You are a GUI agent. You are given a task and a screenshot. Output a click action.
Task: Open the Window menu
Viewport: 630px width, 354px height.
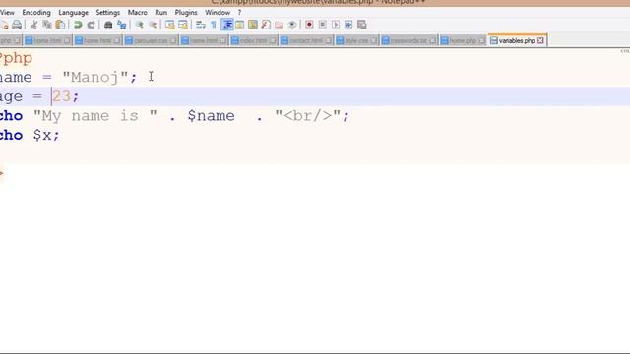(218, 13)
